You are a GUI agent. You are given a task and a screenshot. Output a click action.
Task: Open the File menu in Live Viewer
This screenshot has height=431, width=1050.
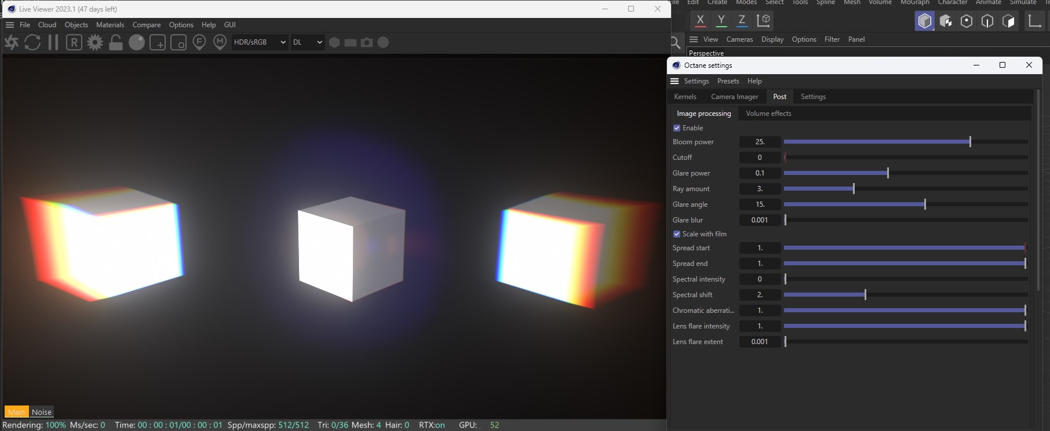point(25,25)
